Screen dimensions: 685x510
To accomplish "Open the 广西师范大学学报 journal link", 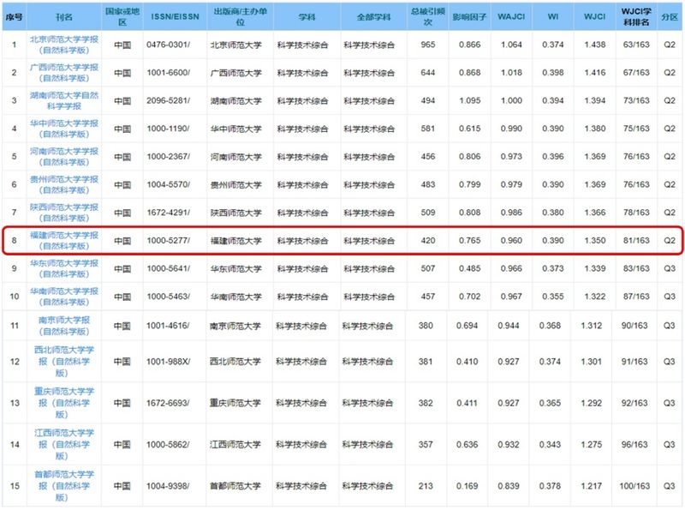I will click(64, 72).
